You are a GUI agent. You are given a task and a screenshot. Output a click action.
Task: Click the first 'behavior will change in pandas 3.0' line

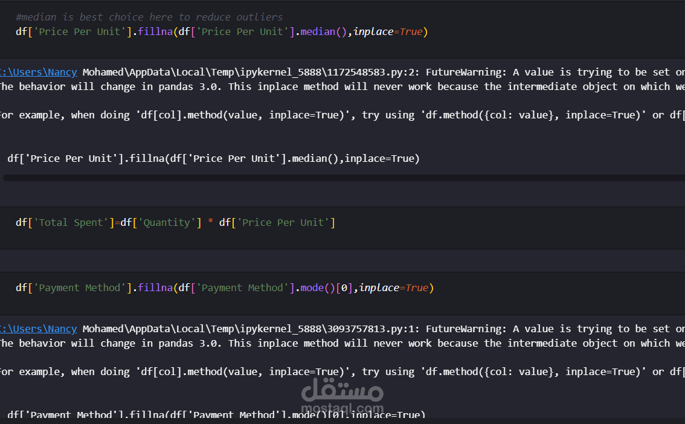click(x=342, y=86)
